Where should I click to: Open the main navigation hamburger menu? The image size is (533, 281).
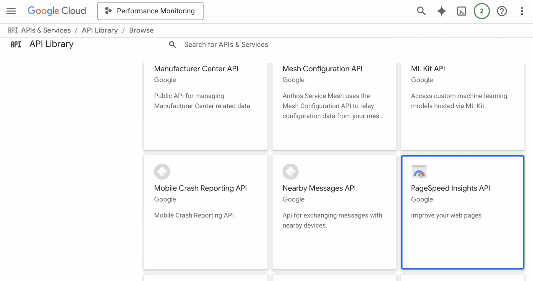[x=11, y=11]
